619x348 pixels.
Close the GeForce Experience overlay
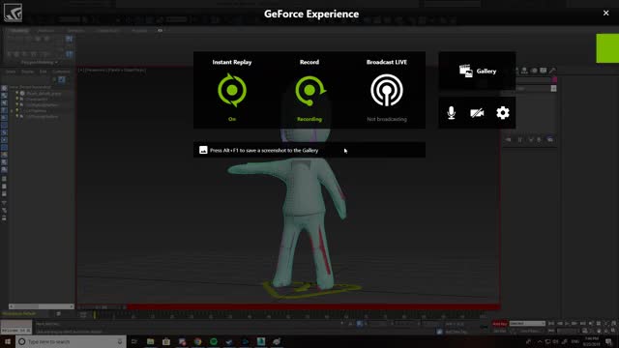pyautogui.click(x=606, y=13)
